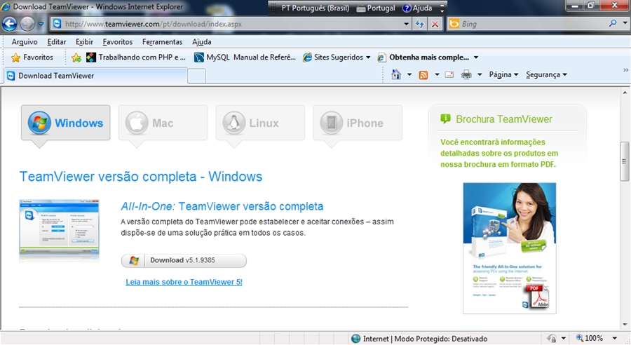Screen dimensions: 631x345
Task: Open the Exibir menu
Action: pos(84,42)
